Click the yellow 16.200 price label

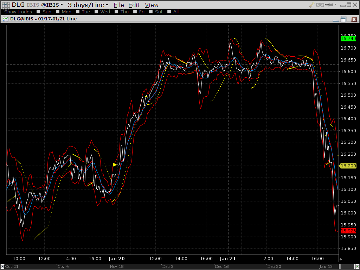click(x=348, y=166)
